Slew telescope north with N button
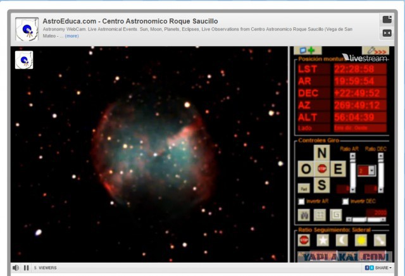405x276 pixels. tap(321, 153)
